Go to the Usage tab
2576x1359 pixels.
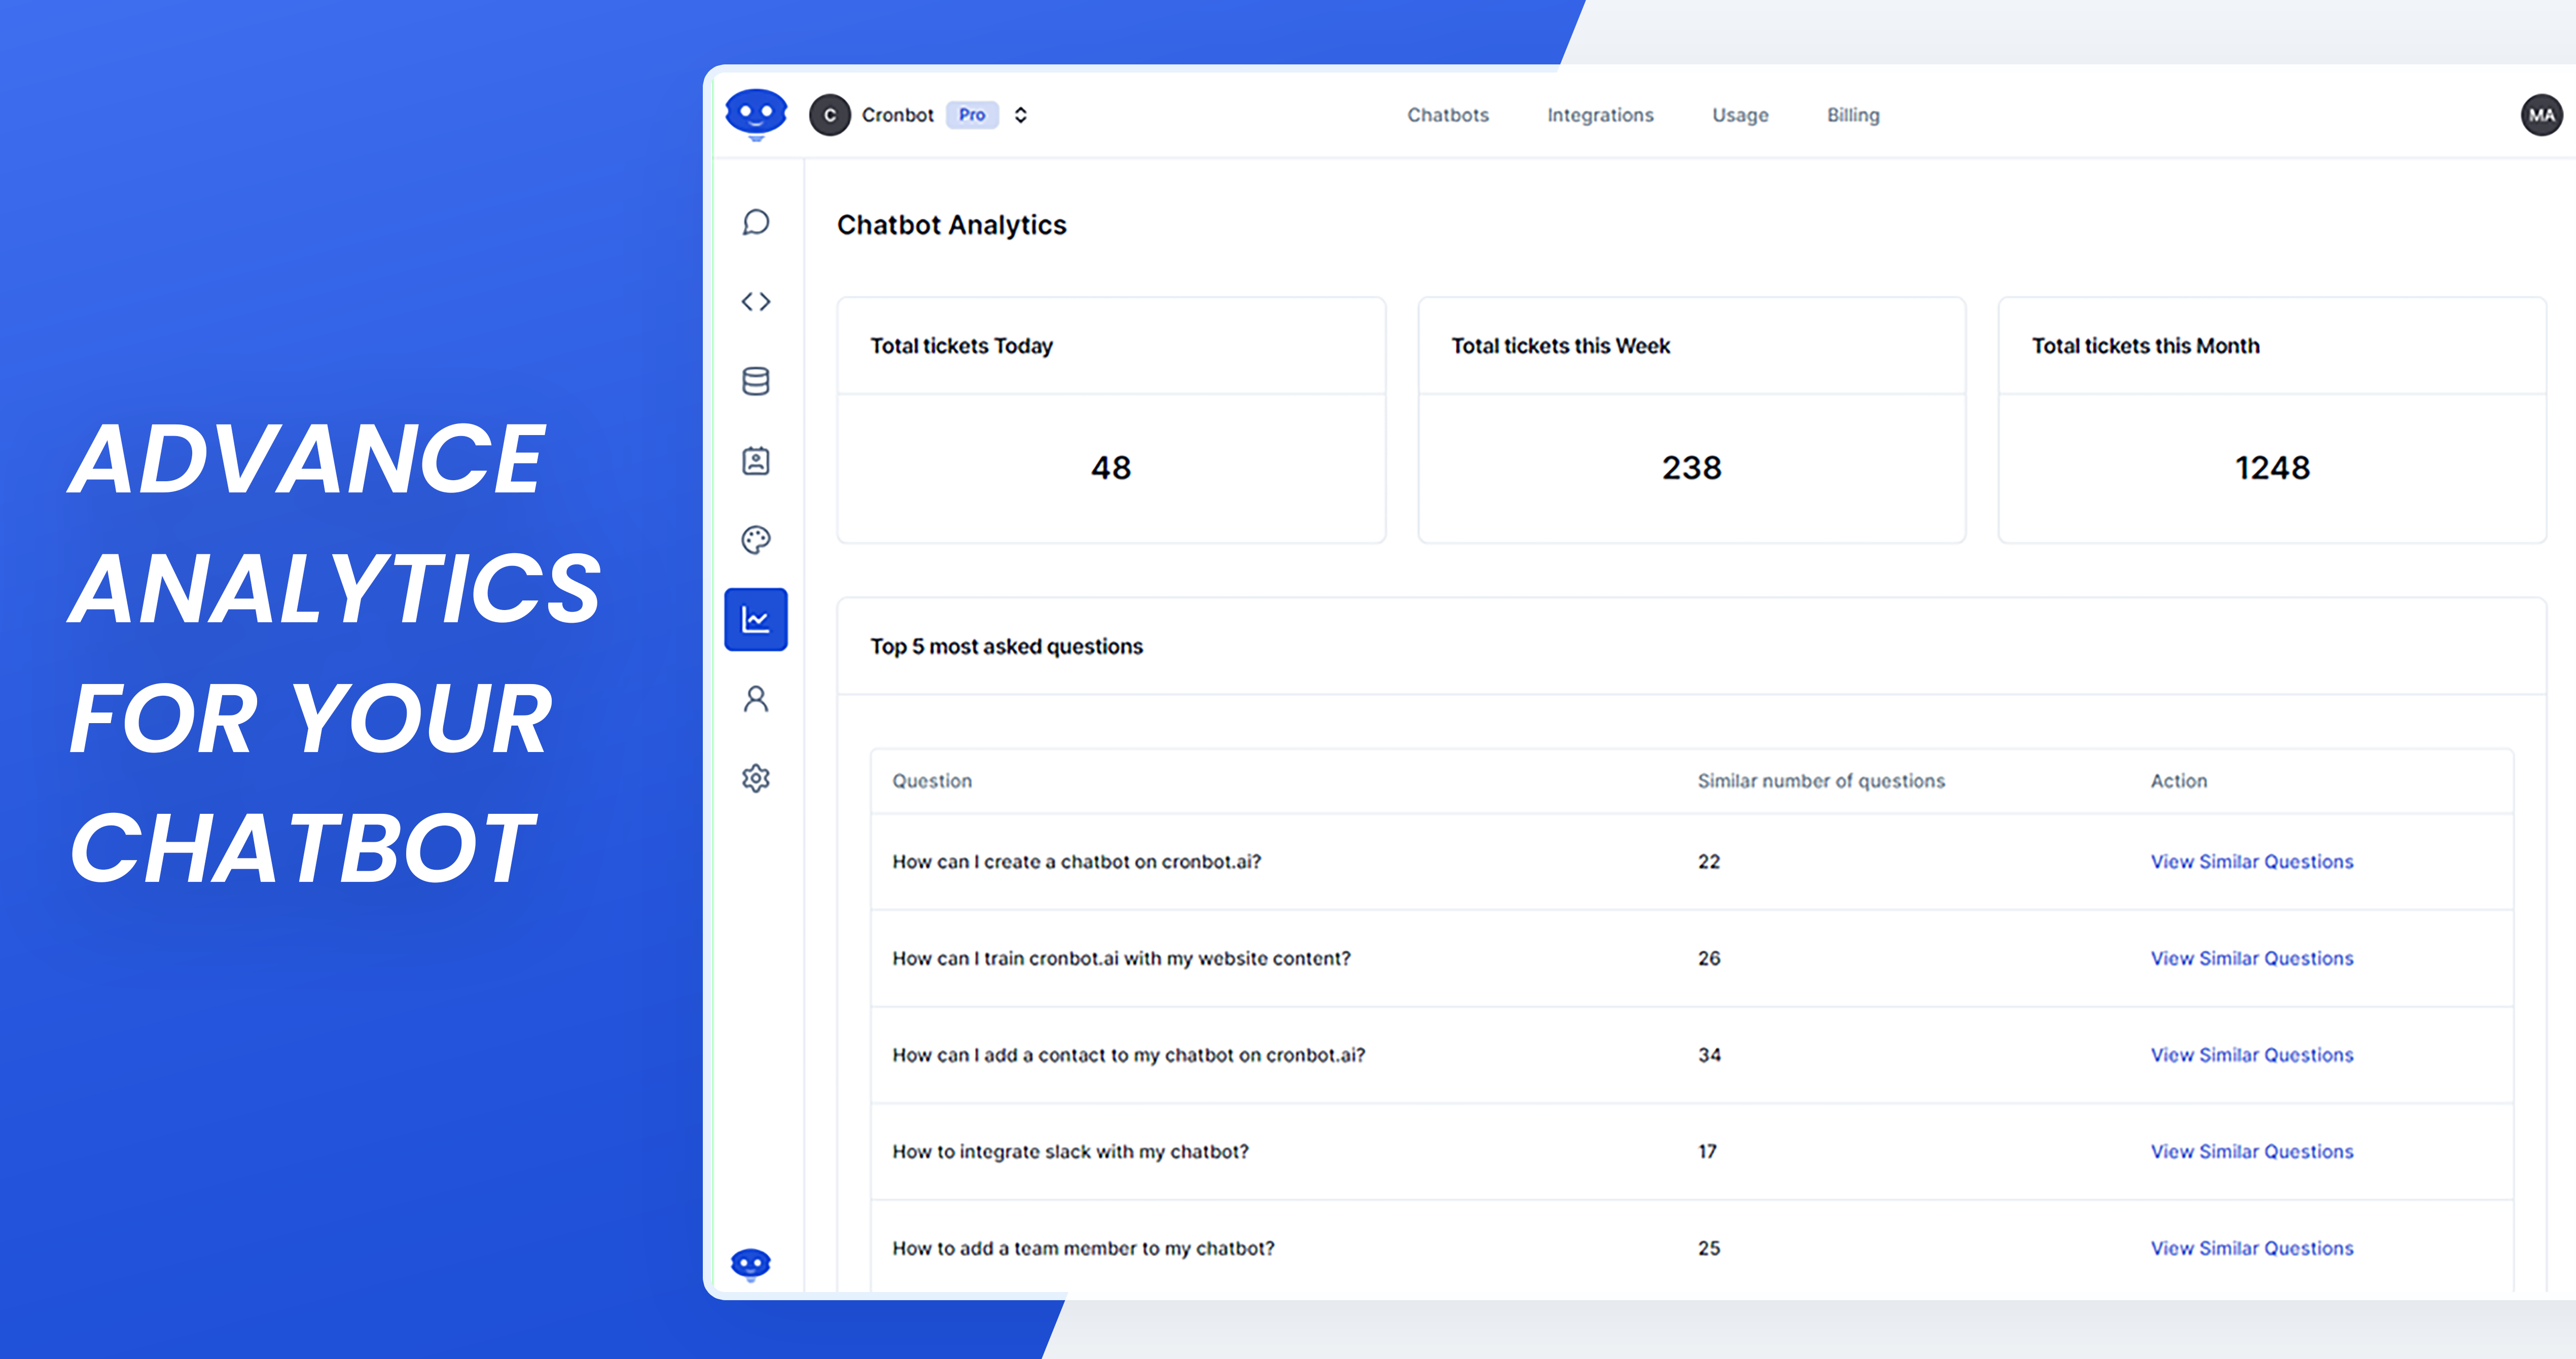tap(1740, 115)
